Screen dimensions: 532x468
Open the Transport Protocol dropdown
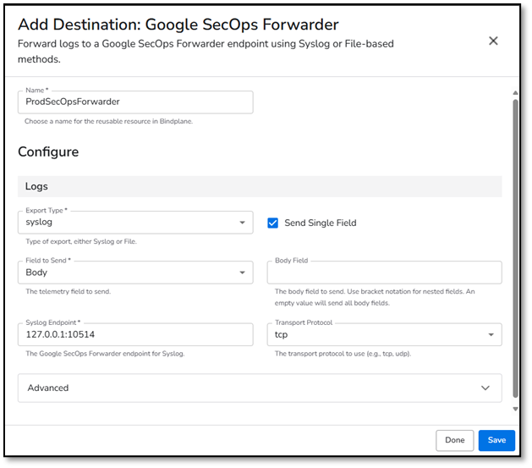pyautogui.click(x=385, y=334)
